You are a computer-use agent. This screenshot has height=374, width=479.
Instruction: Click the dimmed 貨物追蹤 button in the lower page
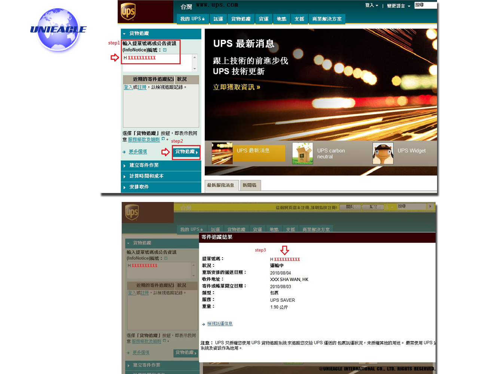[x=186, y=353]
